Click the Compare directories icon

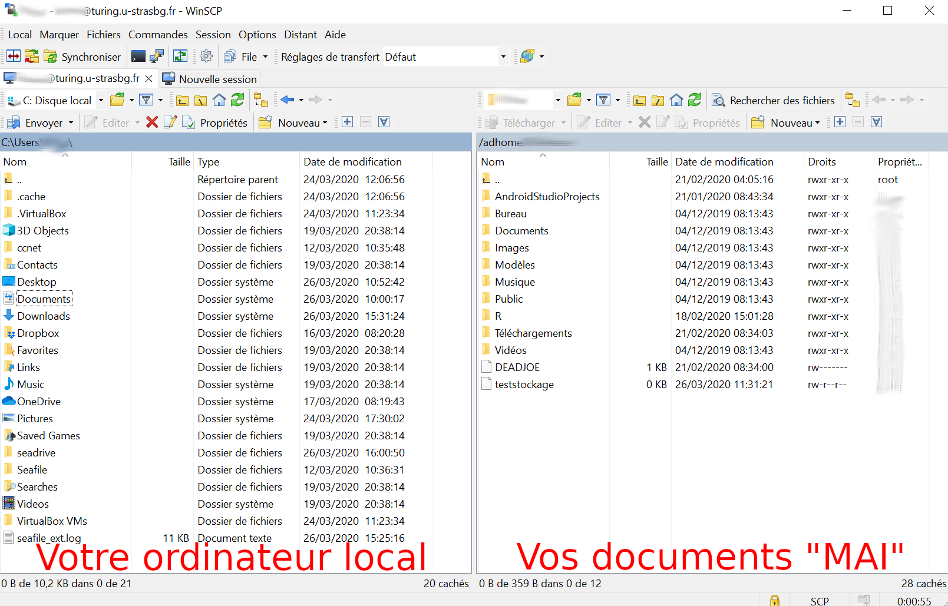pos(14,57)
